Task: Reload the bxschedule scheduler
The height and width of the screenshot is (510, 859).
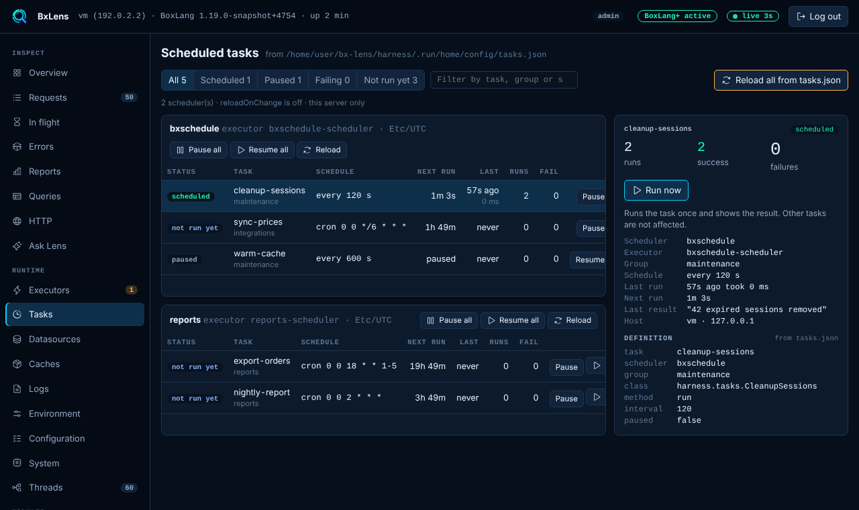Action: point(322,150)
